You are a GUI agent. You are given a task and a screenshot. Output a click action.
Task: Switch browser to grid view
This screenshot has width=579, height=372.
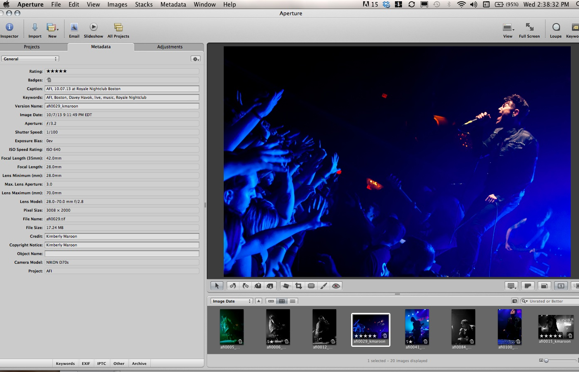[x=282, y=301]
